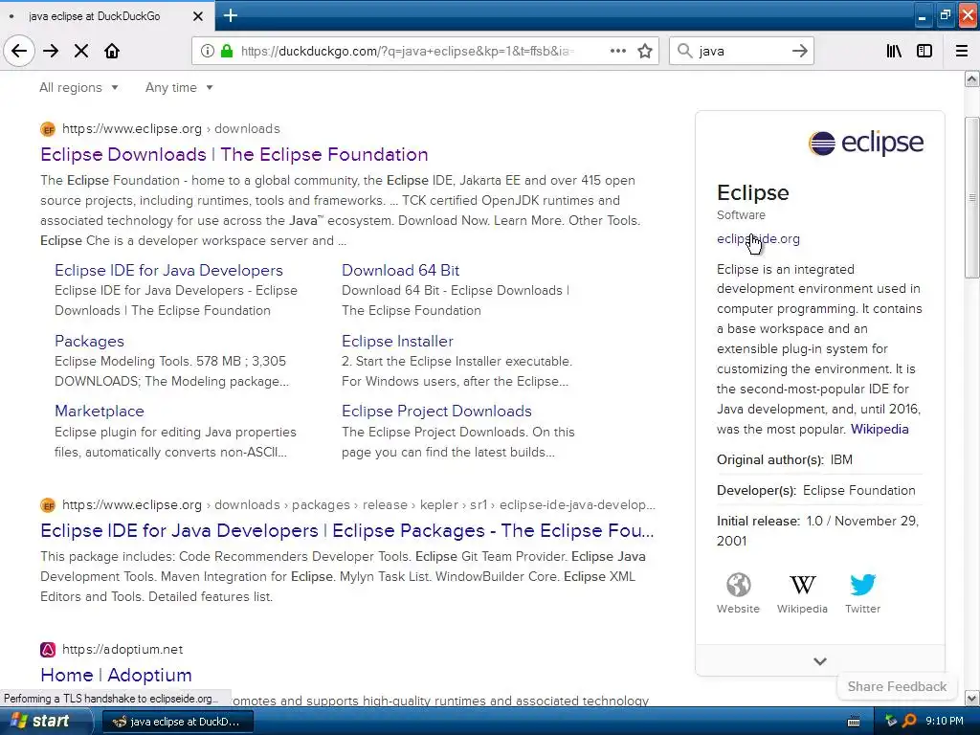Open the Home | Adoptium result
Screen dimensions: 980x735
click(116, 675)
